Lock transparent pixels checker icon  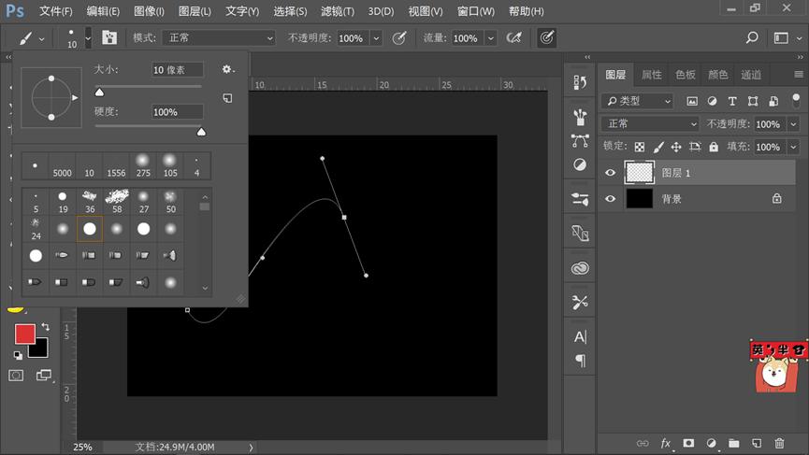[640, 147]
